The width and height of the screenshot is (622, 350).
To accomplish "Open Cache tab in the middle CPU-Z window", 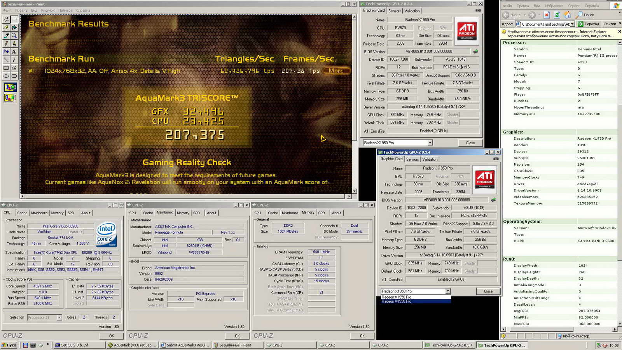I will click(x=148, y=213).
